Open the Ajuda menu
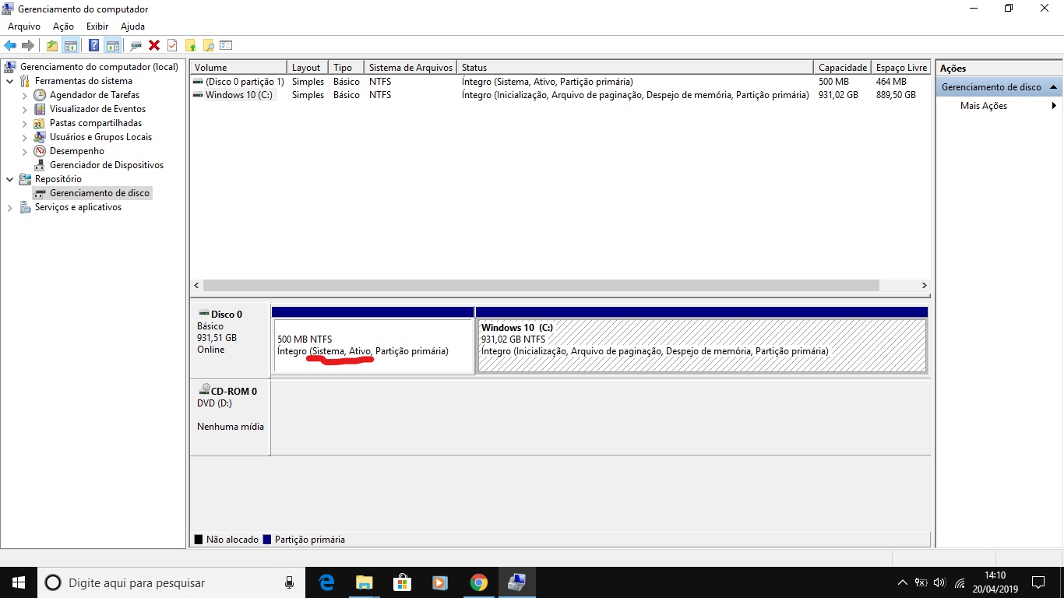1064x598 pixels. (132, 26)
